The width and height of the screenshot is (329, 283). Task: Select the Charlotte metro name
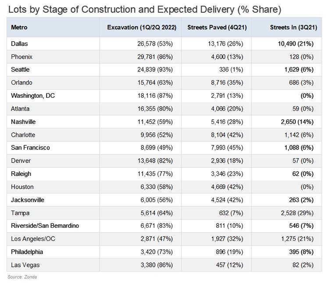tap(23, 135)
